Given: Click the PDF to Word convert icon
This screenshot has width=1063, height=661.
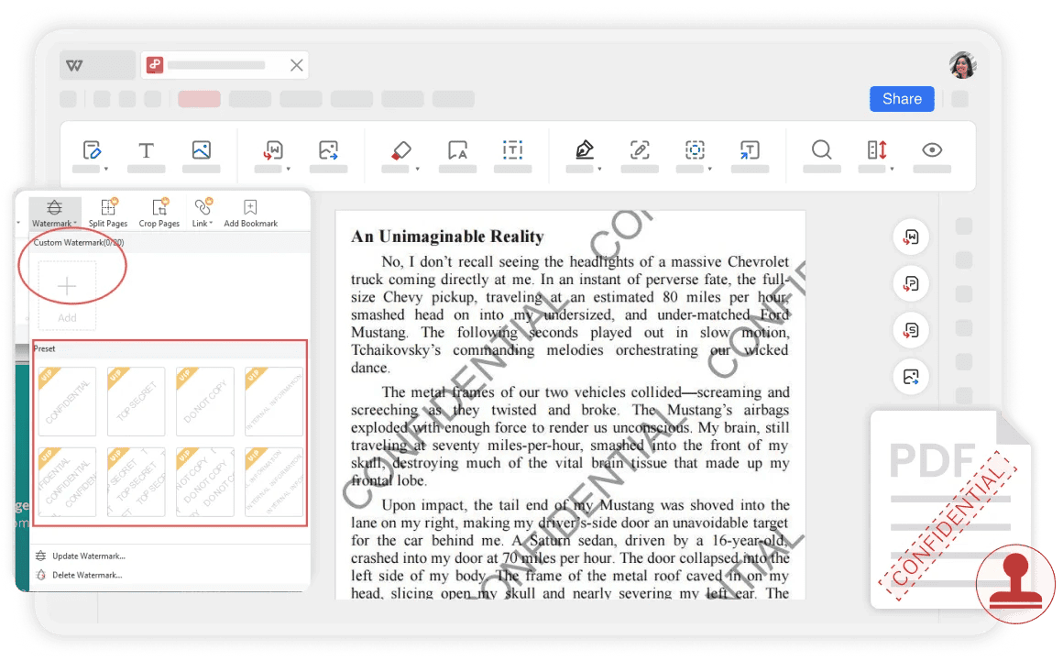Looking at the screenshot, I should pos(273,149).
